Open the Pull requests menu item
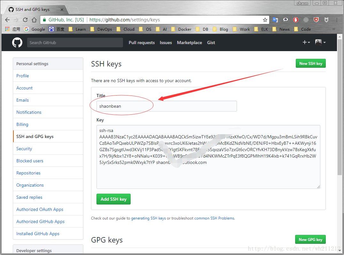 pos(141,42)
